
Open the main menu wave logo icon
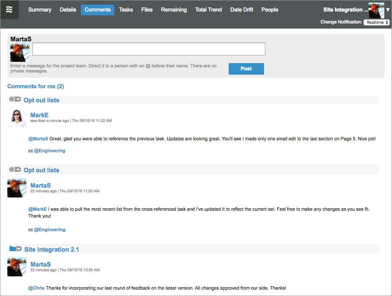[9, 9]
